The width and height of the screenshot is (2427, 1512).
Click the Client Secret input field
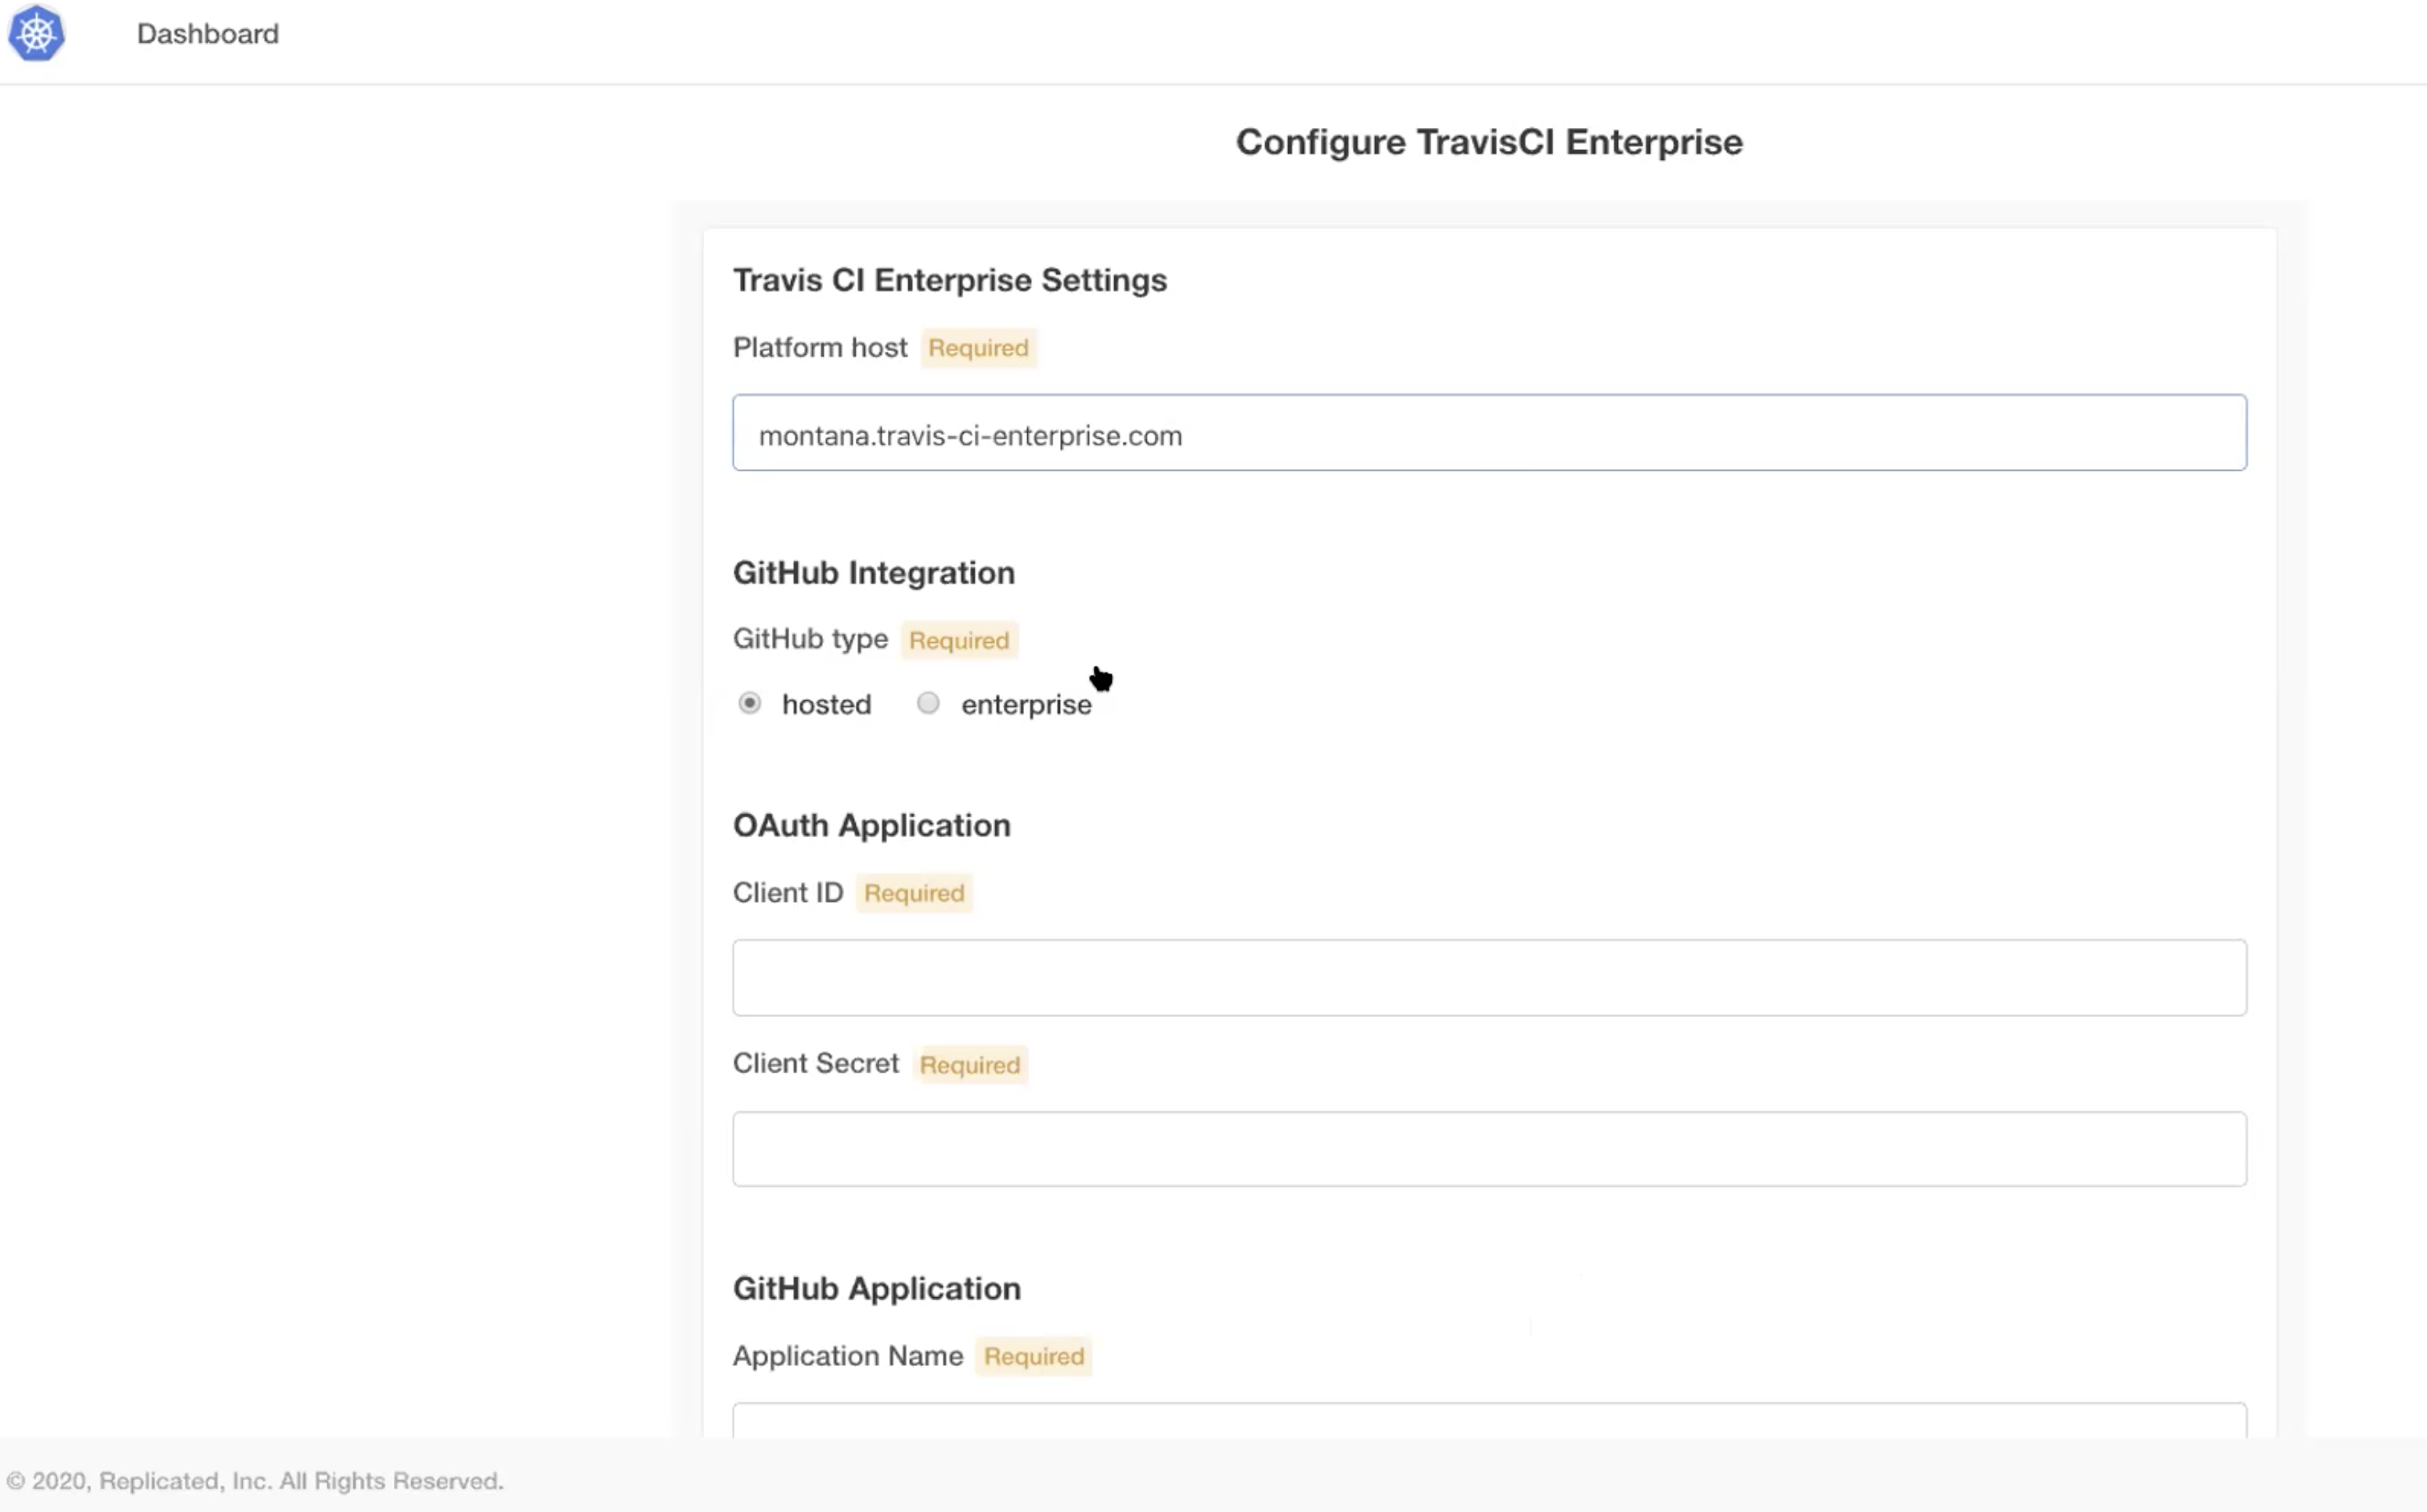tap(1488, 1149)
